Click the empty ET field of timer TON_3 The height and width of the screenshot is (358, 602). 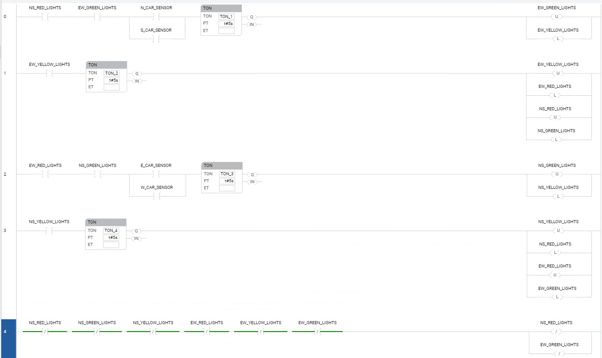[227, 188]
